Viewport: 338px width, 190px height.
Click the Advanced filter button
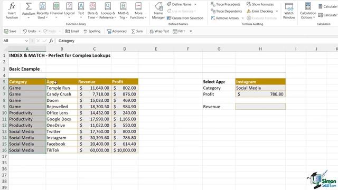tap(117, 31)
